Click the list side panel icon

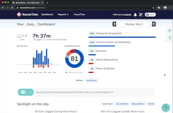[x=169, y=37]
